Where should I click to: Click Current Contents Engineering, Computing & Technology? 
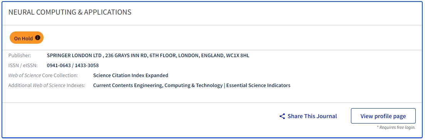[158, 86]
